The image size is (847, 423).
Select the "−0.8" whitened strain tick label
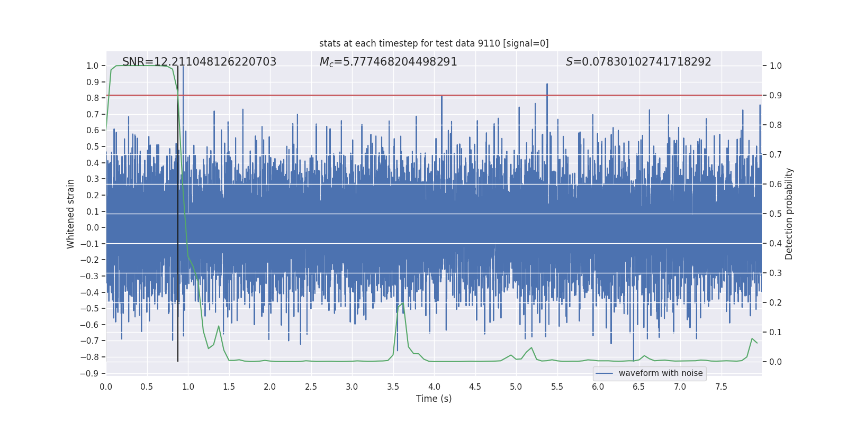coord(89,357)
